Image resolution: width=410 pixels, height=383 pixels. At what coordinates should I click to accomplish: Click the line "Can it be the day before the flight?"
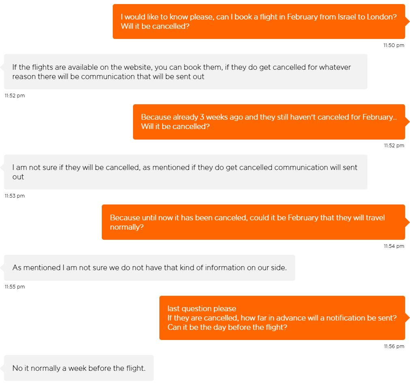[x=227, y=327]
